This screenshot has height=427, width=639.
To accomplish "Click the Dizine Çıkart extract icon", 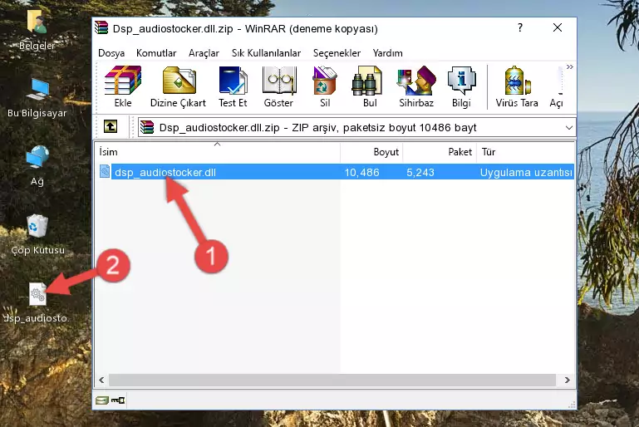I will click(178, 86).
